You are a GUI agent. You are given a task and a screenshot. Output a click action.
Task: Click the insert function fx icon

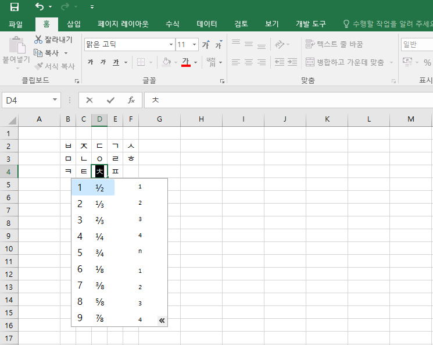tap(131, 100)
